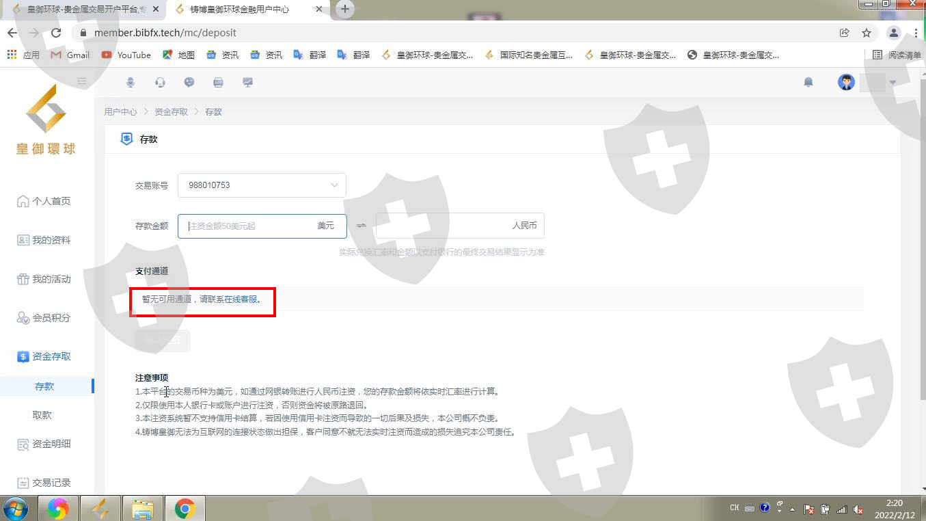This screenshot has width=926, height=521.
Task: Open the gold logo app on the taskbar
Action: [100, 509]
